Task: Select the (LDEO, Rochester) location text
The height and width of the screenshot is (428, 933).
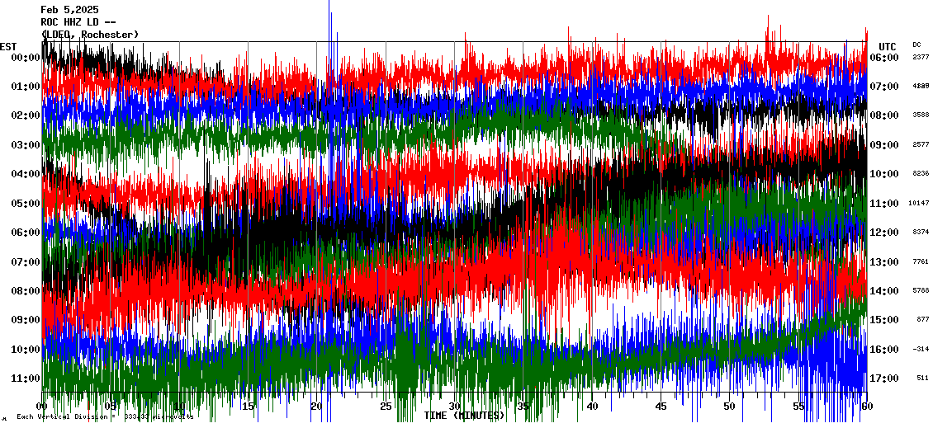Action: 89,35
